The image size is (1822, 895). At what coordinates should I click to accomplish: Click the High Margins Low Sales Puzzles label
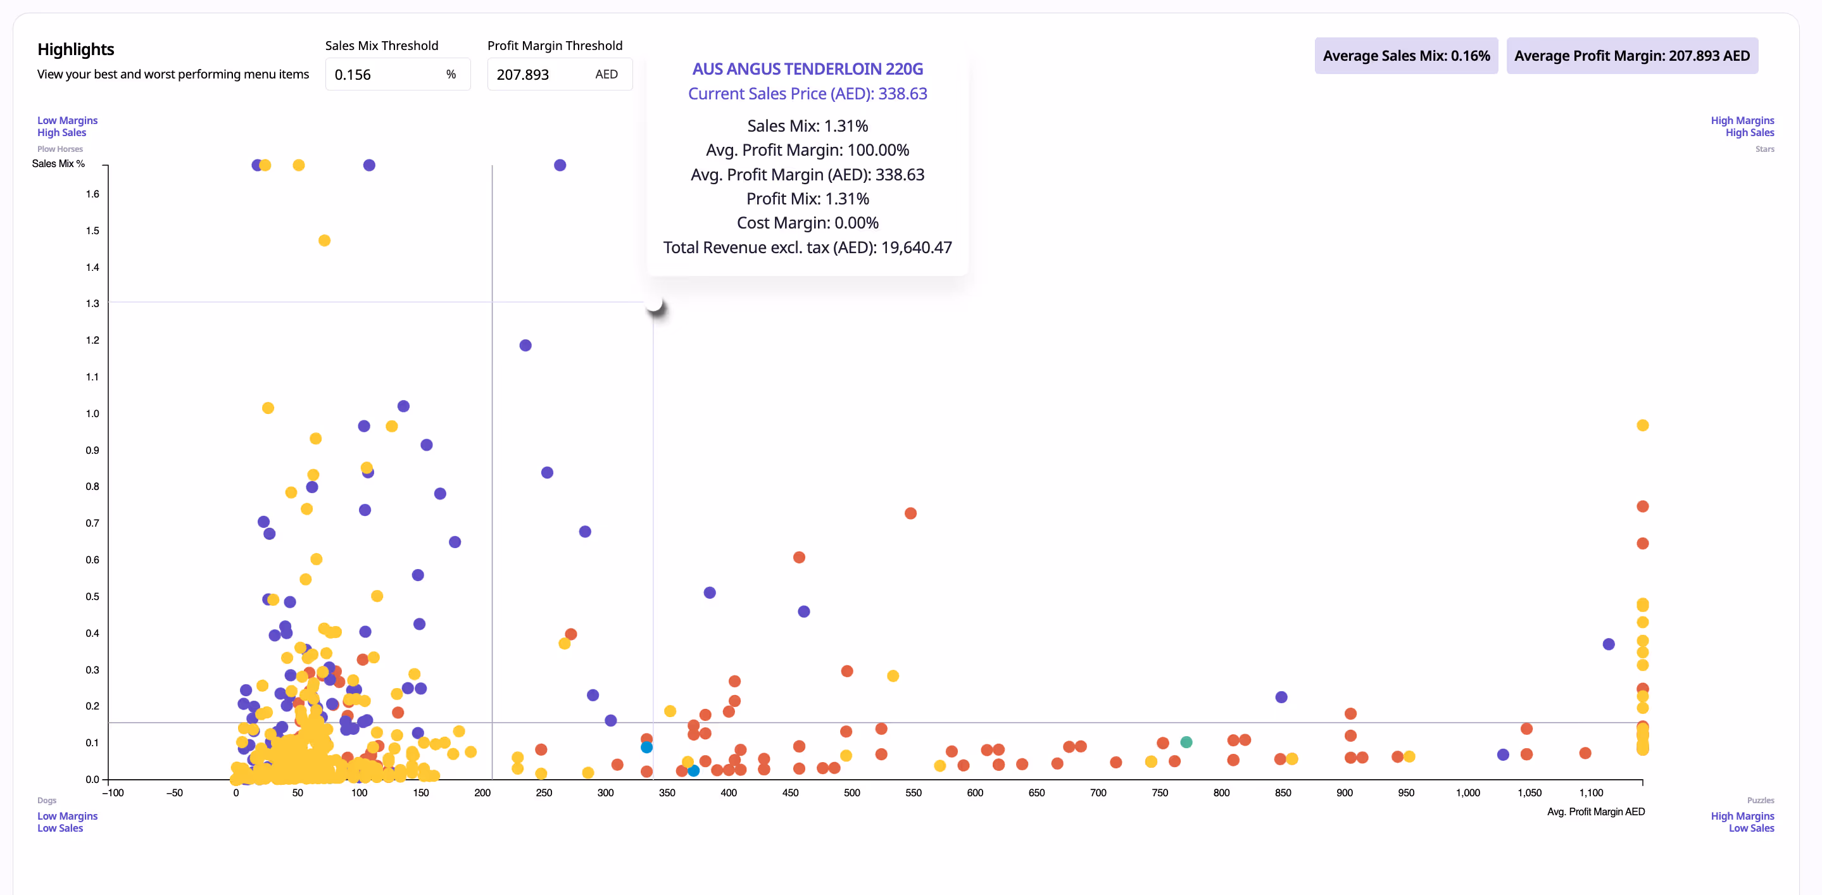tap(1742, 822)
